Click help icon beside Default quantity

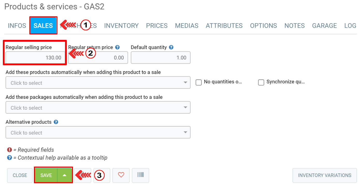click(x=171, y=47)
